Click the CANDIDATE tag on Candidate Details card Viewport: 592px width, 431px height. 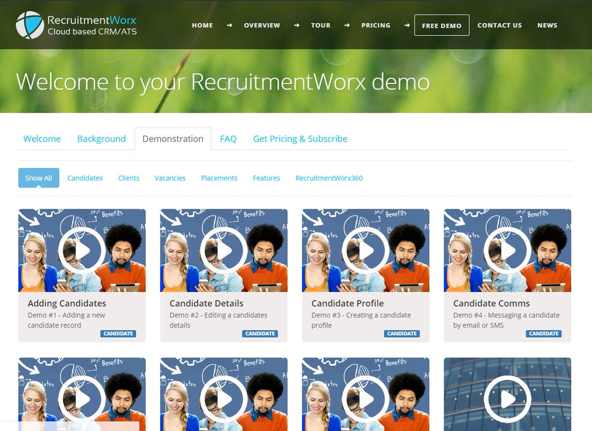[260, 334]
